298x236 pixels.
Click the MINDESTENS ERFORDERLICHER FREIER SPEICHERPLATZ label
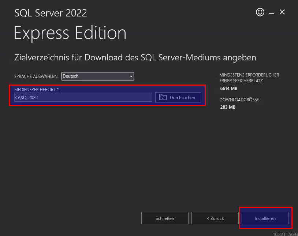[249, 78]
